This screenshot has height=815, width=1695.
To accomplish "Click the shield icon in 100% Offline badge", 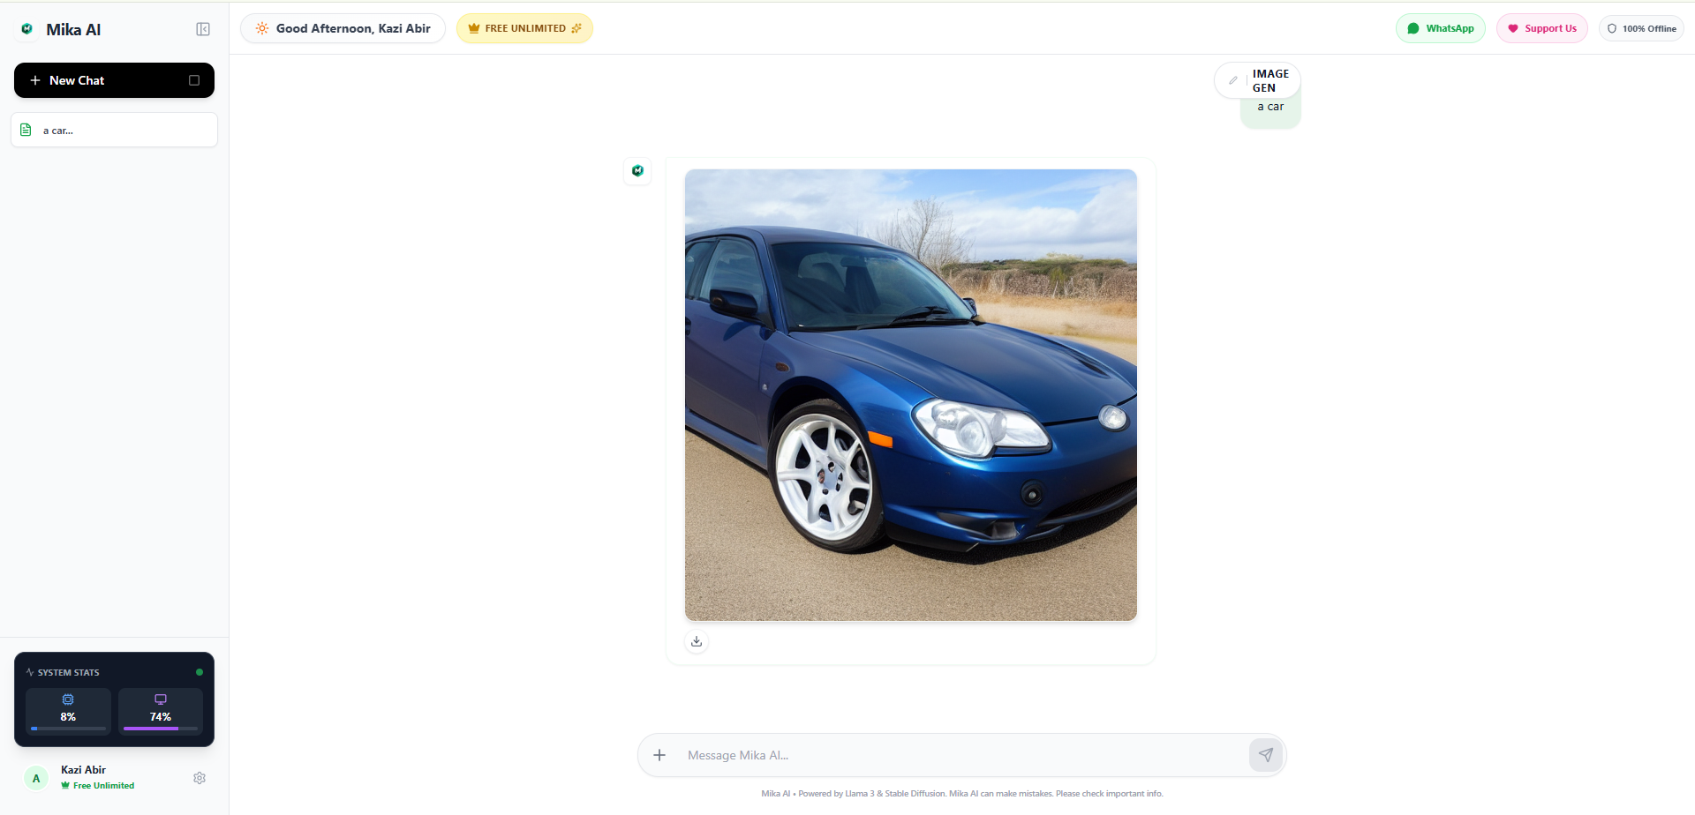I will coord(1612,28).
